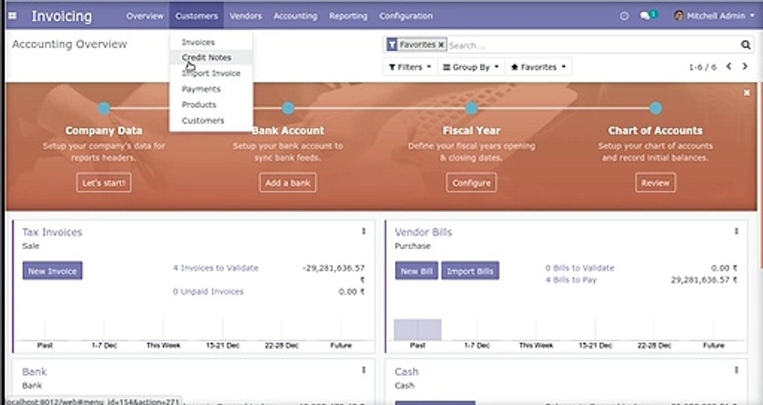The height and width of the screenshot is (405, 763).
Task: Go to previous page arrow
Action: coord(729,66)
